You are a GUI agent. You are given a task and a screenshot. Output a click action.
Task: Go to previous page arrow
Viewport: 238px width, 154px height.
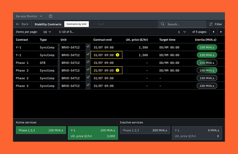pos(214,32)
